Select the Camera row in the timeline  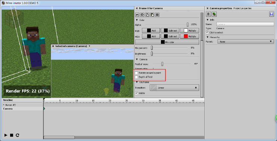point(22,109)
